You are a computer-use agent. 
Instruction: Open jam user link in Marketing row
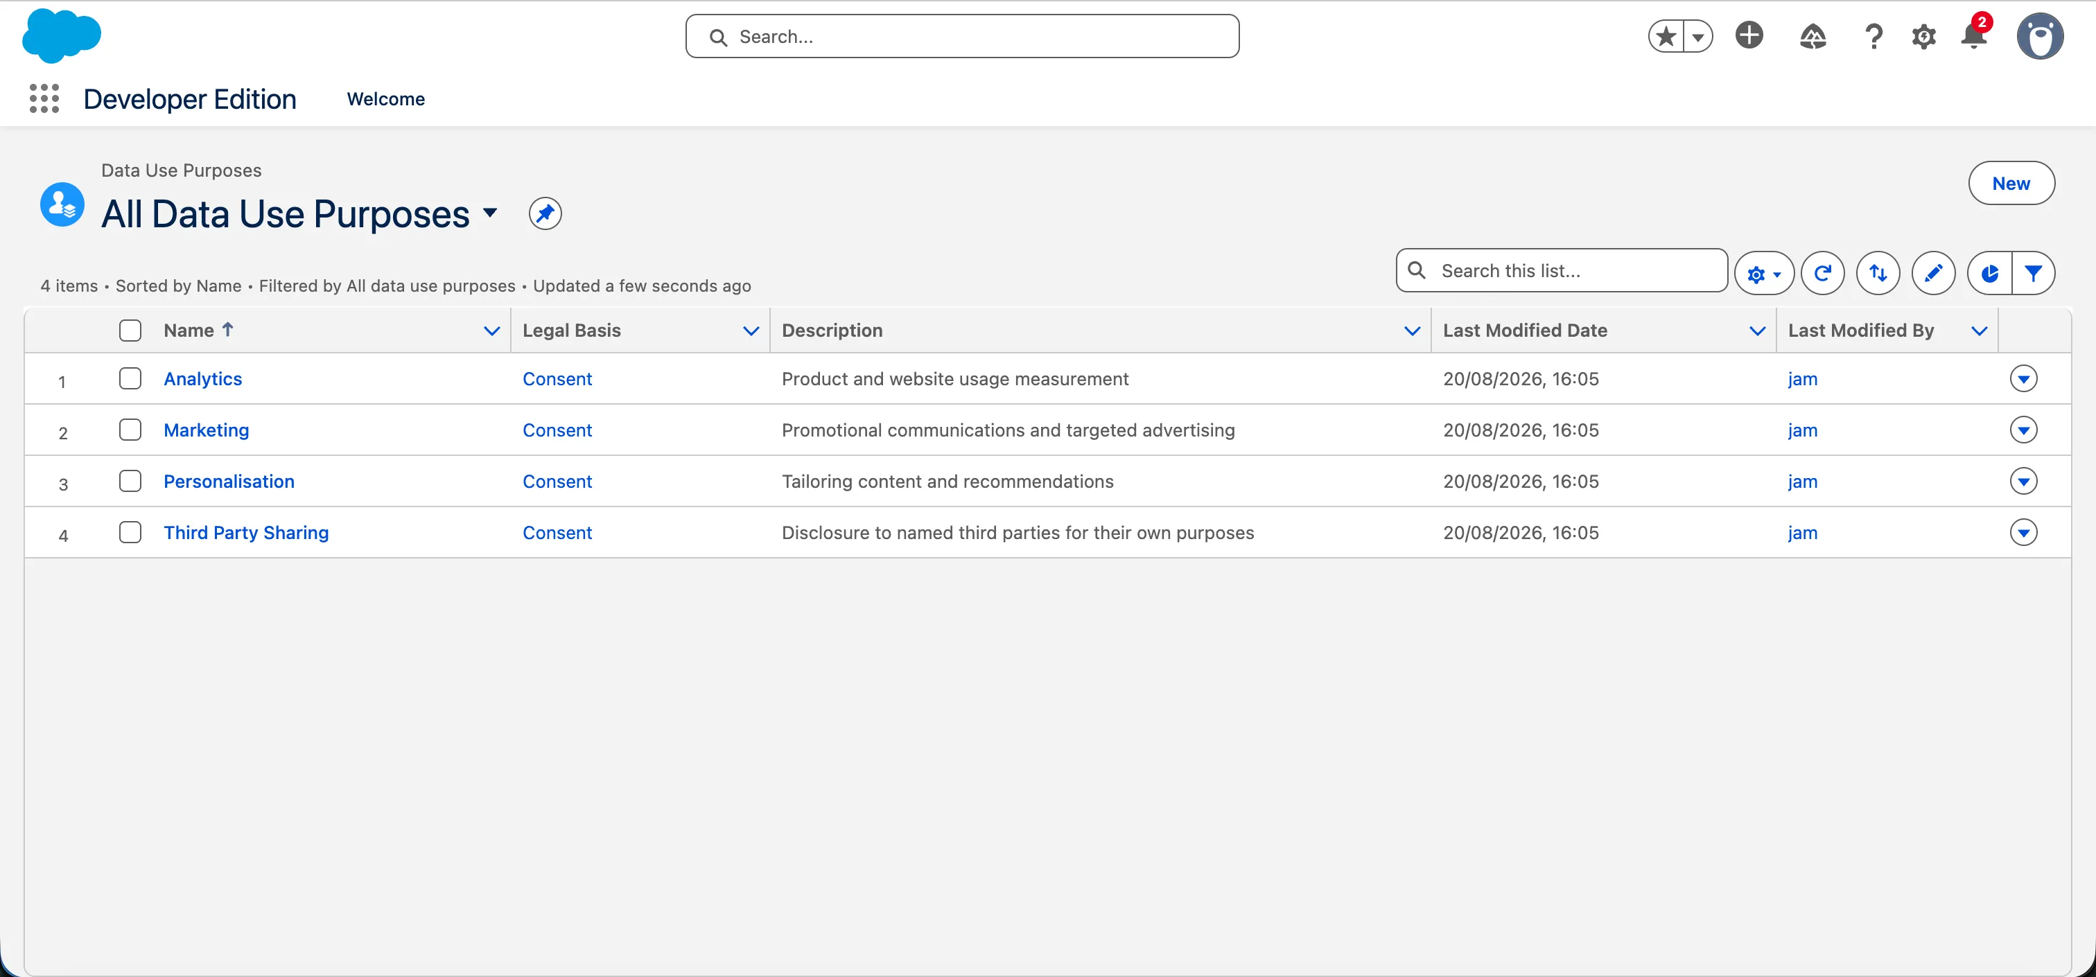point(1802,430)
